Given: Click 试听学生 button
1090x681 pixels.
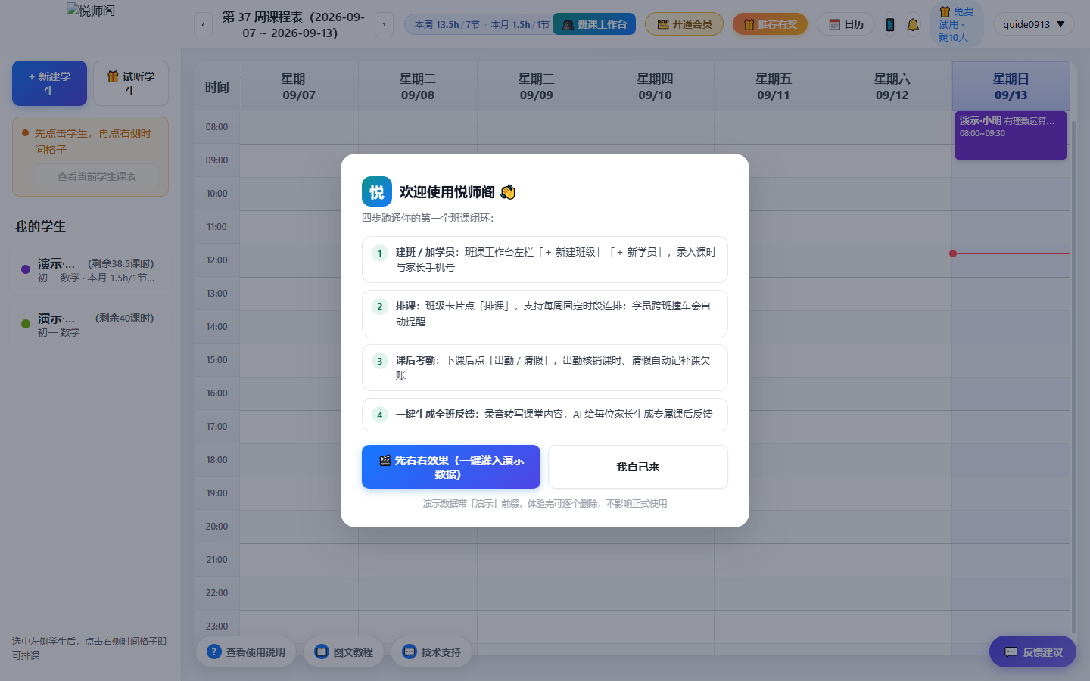Looking at the screenshot, I should pos(131,83).
